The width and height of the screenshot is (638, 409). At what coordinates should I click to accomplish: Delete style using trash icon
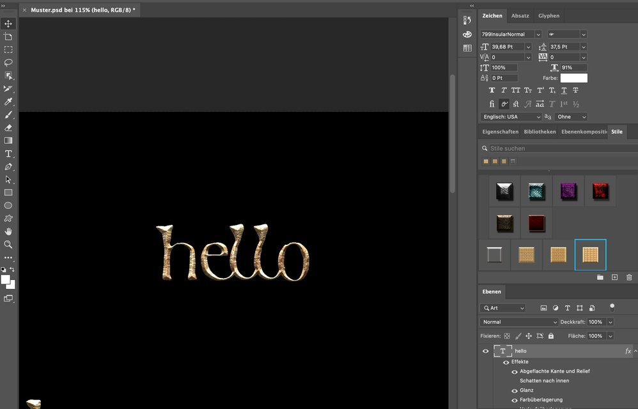[x=629, y=277]
